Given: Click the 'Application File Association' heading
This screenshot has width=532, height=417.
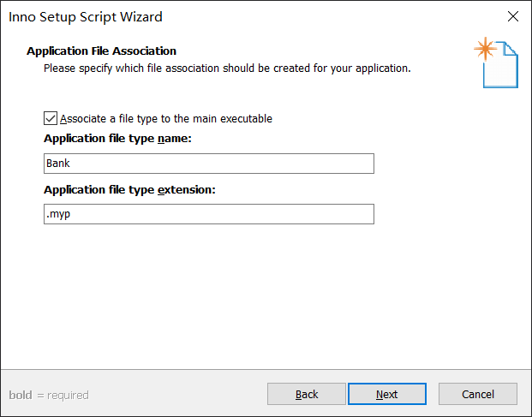Looking at the screenshot, I should 101,51.
